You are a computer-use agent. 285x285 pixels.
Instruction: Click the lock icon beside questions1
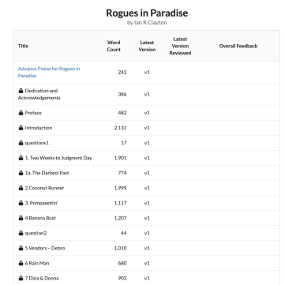[21, 143]
